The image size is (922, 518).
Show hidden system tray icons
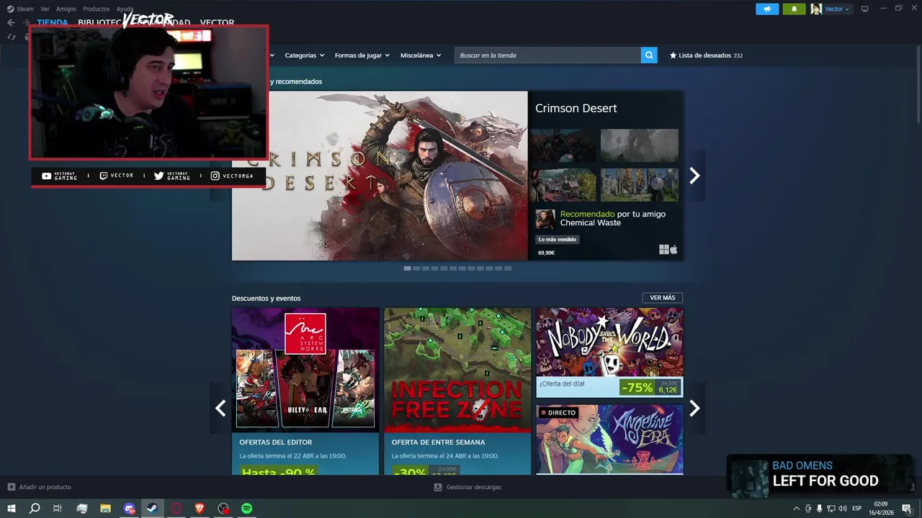(x=796, y=509)
